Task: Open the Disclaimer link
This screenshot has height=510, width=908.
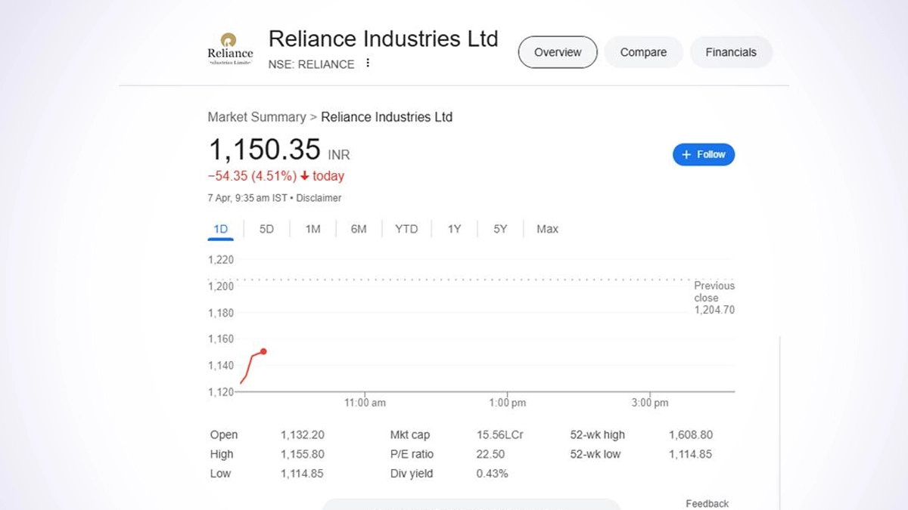Action: click(319, 198)
